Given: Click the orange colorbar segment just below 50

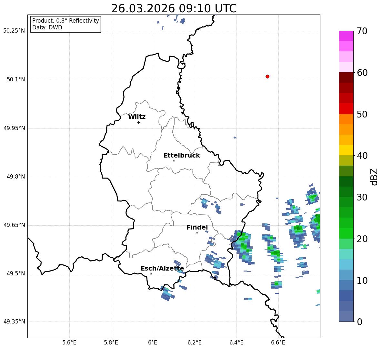Looking at the screenshot, I should click(346, 119).
